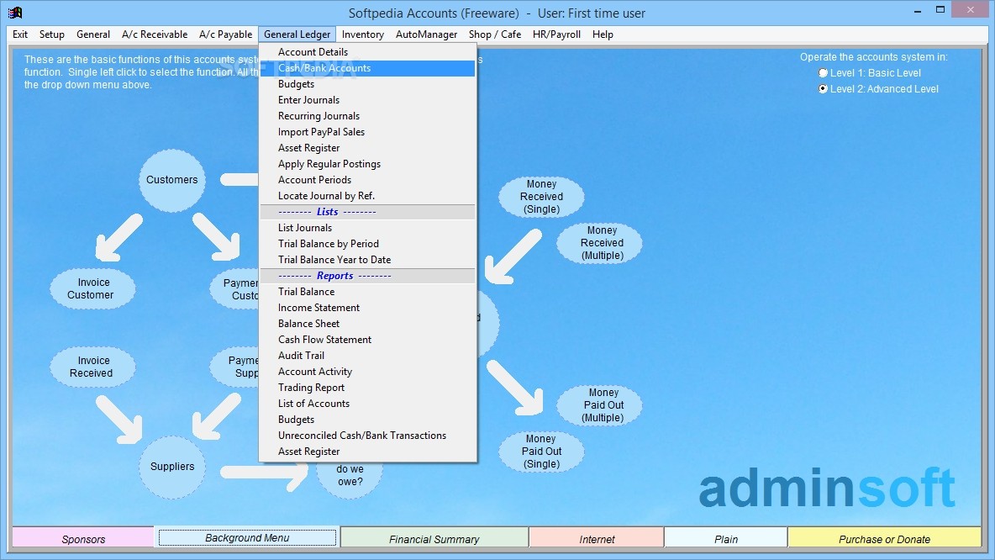Viewport: 995px width, 560px height.
Task: Click the Money Paid Out (Single) bubble
Action: [541, 452]
